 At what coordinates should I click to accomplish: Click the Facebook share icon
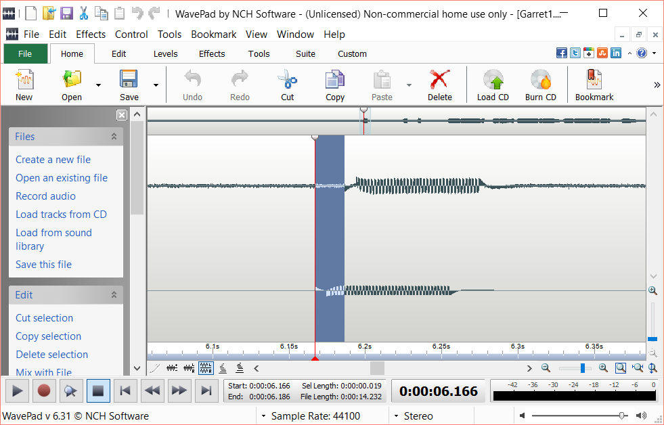(562, 53)
